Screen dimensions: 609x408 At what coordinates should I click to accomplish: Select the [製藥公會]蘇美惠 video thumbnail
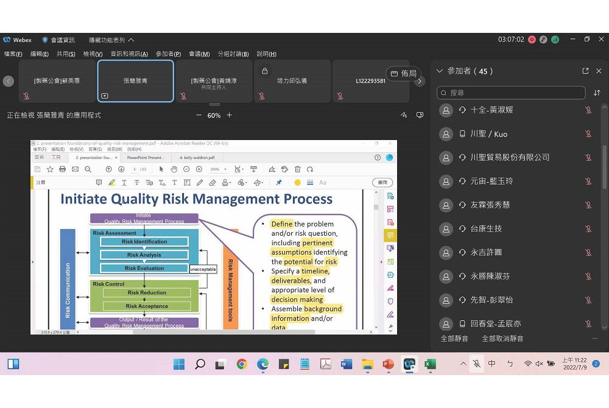(57, 81)
